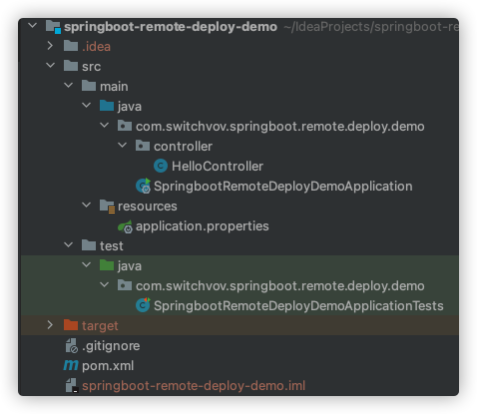Click the HelloController class icon
Image resolution: width=477 pixels, height=414 pixels.
(x=161, y=166)
